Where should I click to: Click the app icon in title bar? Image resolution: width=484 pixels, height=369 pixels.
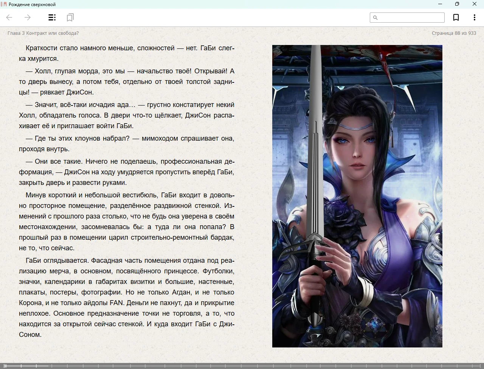coord(4,4)
